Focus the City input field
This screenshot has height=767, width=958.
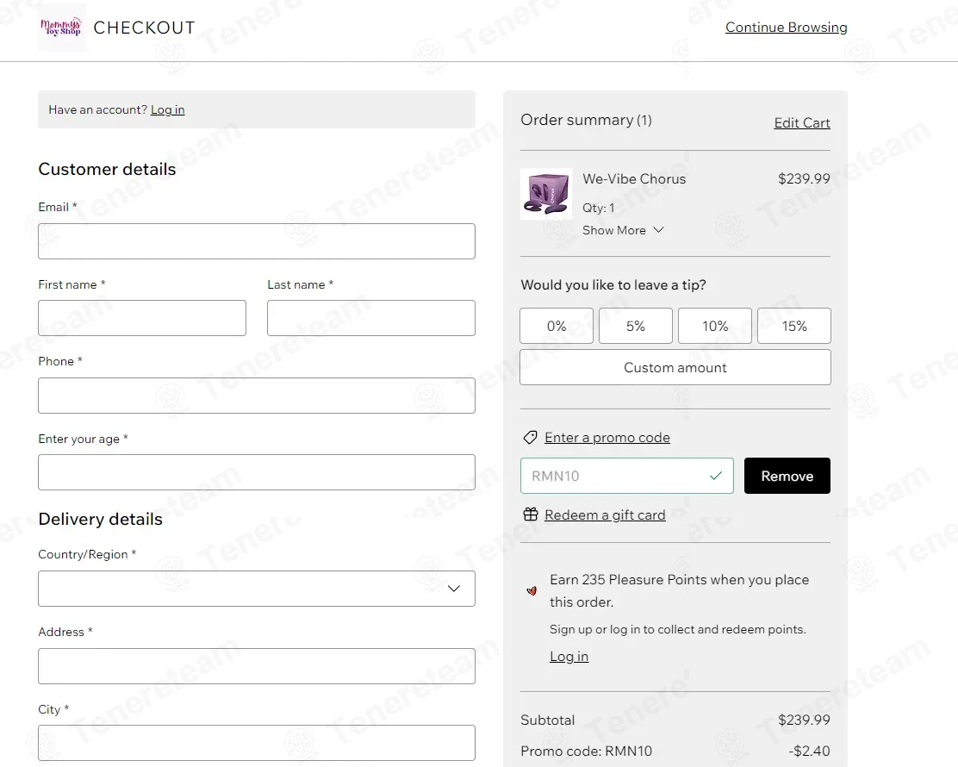click(x=257, y=743)
